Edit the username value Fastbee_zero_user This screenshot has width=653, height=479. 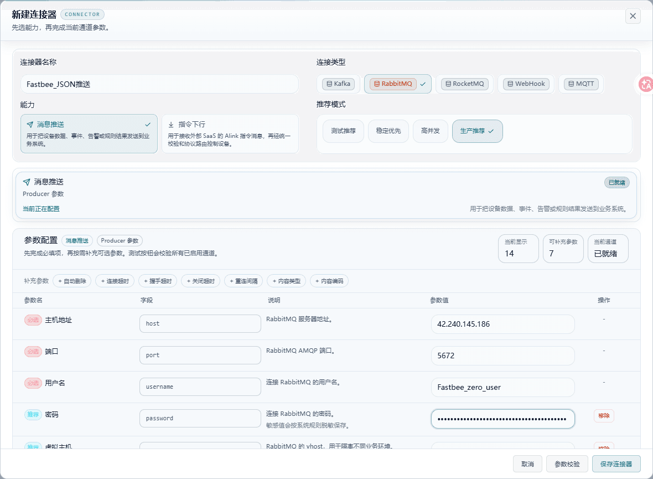502,387
